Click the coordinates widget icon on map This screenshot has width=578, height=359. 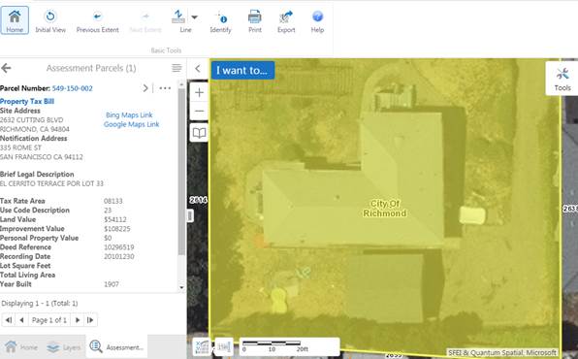[202, 346]
